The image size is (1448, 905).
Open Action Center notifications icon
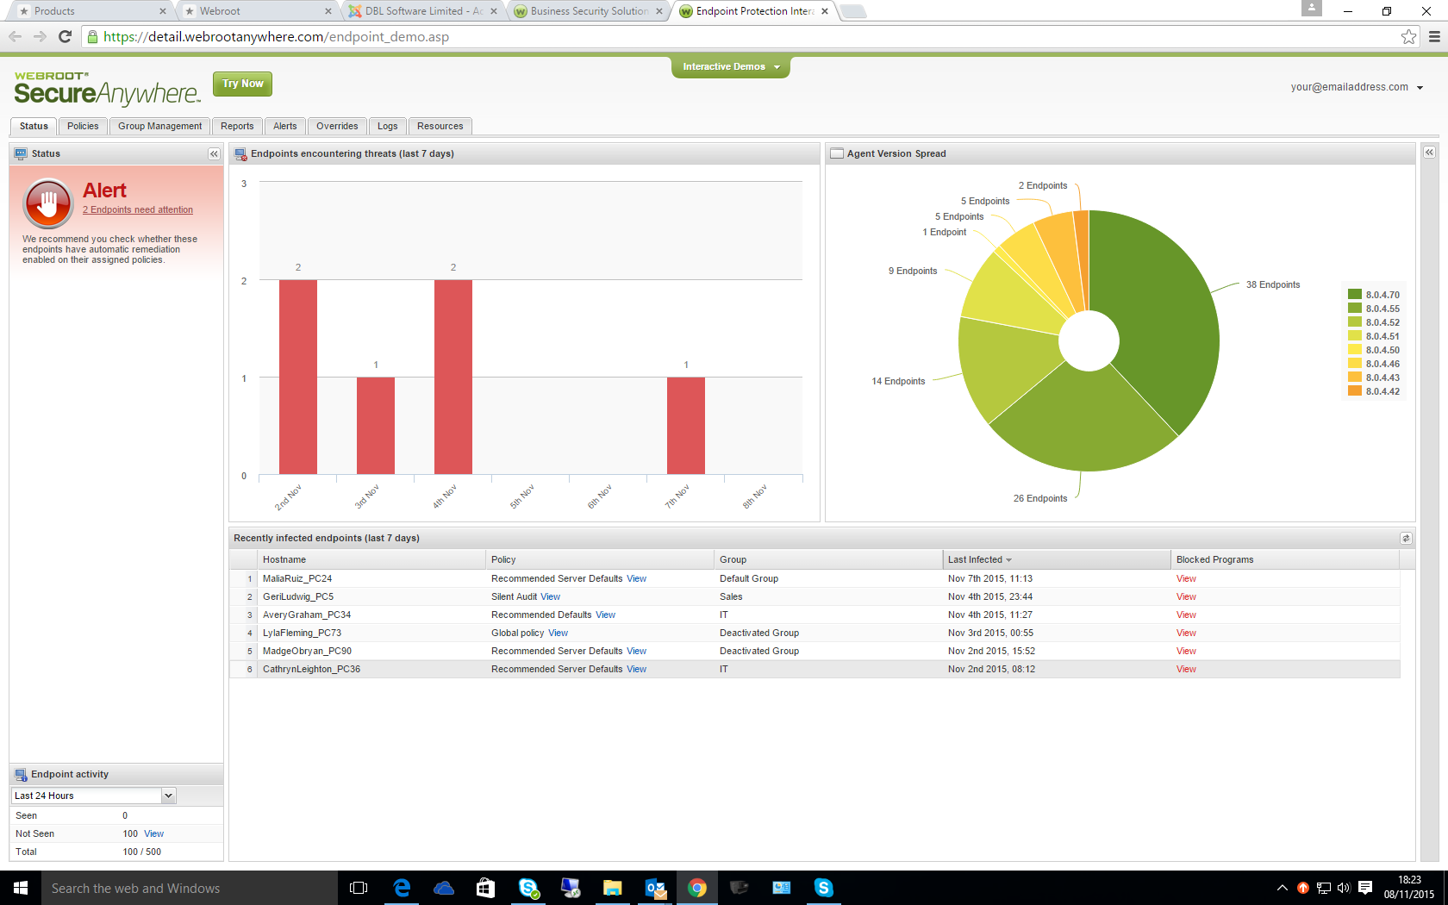[1365, 888]
